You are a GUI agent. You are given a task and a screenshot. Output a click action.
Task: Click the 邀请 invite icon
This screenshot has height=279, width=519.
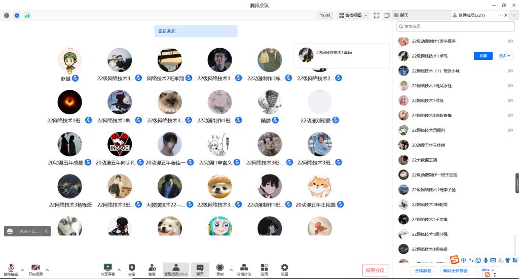pyautogui.click(x=152, y=269)
